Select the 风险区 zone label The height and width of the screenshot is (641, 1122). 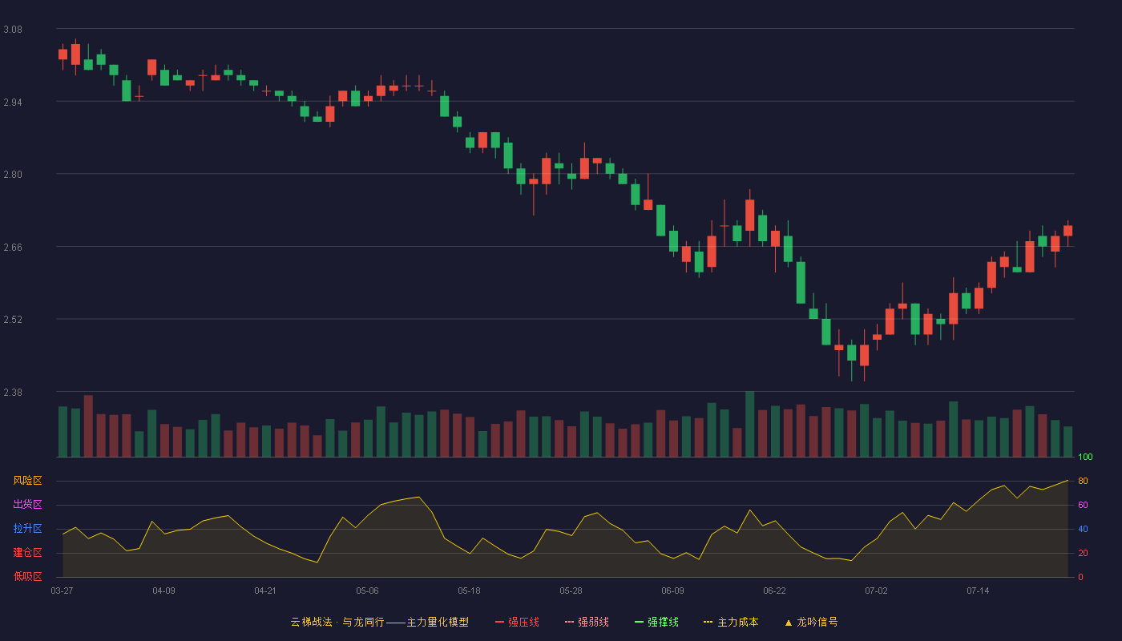point(27,481)
